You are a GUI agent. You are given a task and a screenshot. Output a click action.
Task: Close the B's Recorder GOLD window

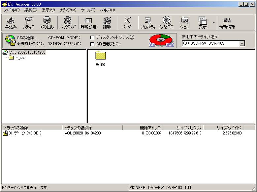point(252,4)
